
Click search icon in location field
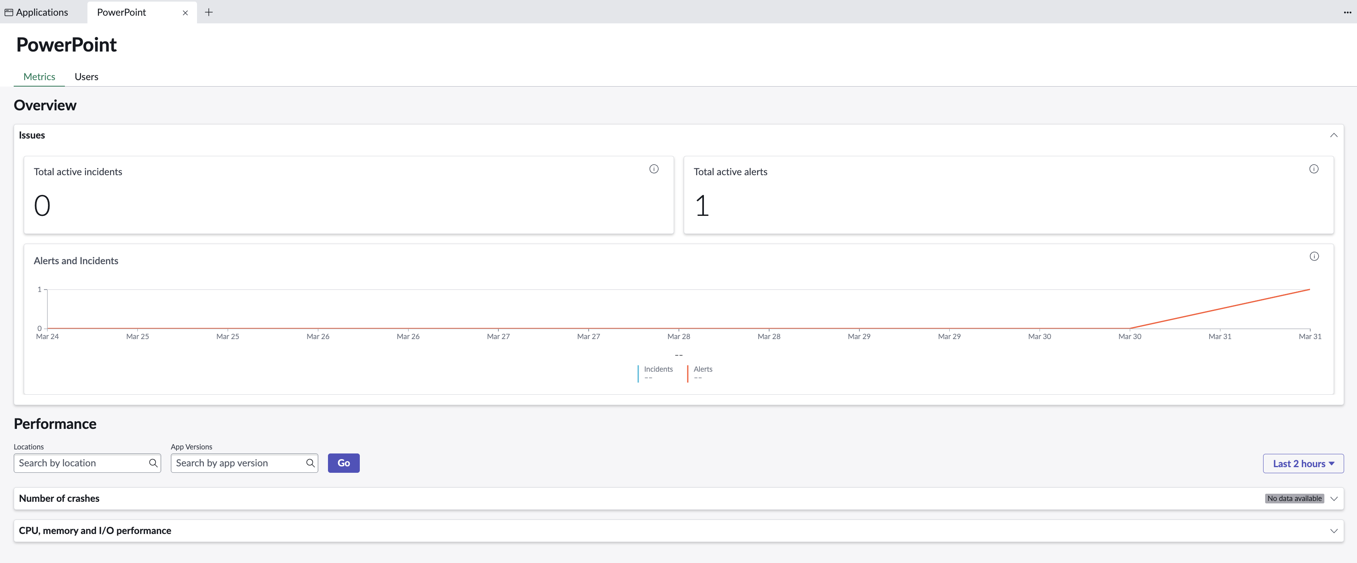click(x=153, y=463)
